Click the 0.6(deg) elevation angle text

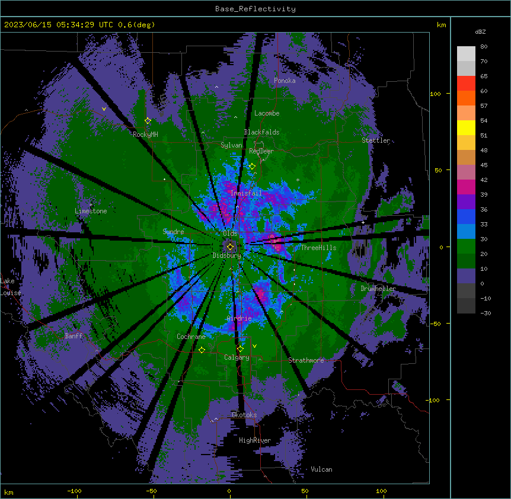pyautogui.click(x=136, y=25)
